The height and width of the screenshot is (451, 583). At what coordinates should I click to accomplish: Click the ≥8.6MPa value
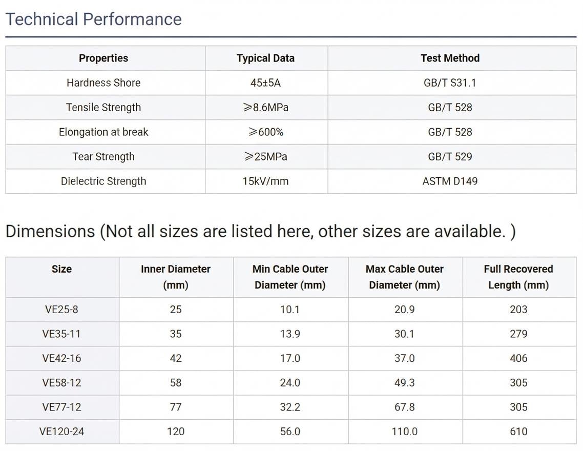click(x=265, y=107)
